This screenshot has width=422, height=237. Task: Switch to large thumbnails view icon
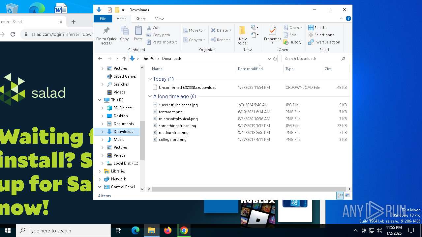[347, 196]
